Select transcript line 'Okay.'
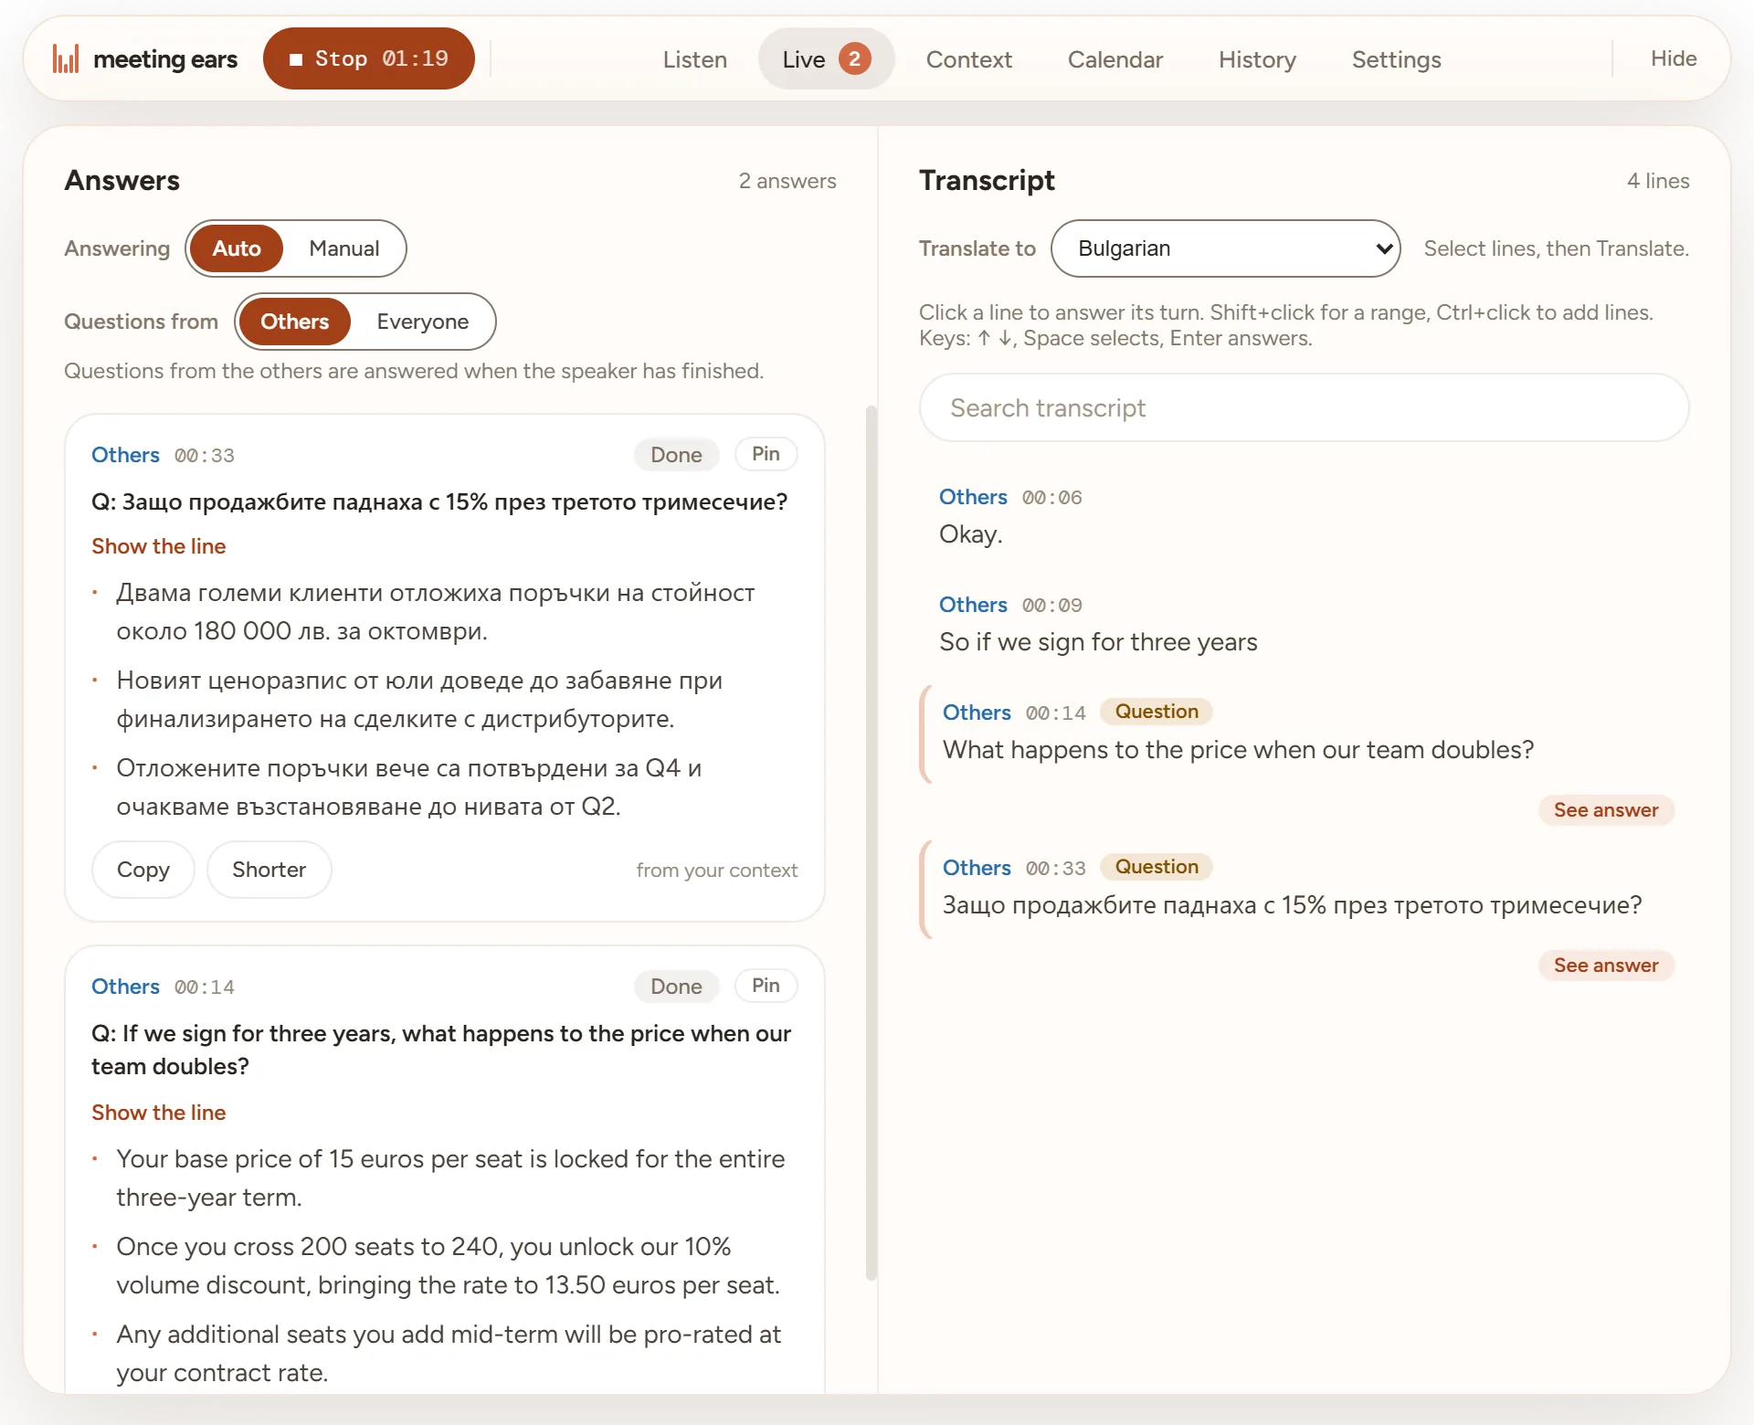This screenshot has height=1425, width=1754. pos(1304,517)
